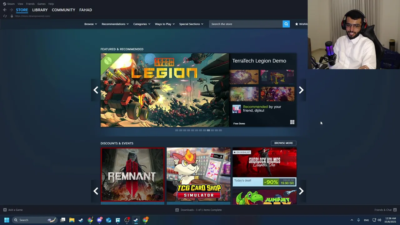This screenshot has height=225, width=400.
Task: Click the Windows taskbar Search box
Action: point(34,220)
